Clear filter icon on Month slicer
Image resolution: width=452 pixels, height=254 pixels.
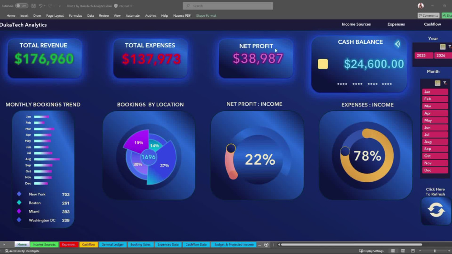[445, 83]
